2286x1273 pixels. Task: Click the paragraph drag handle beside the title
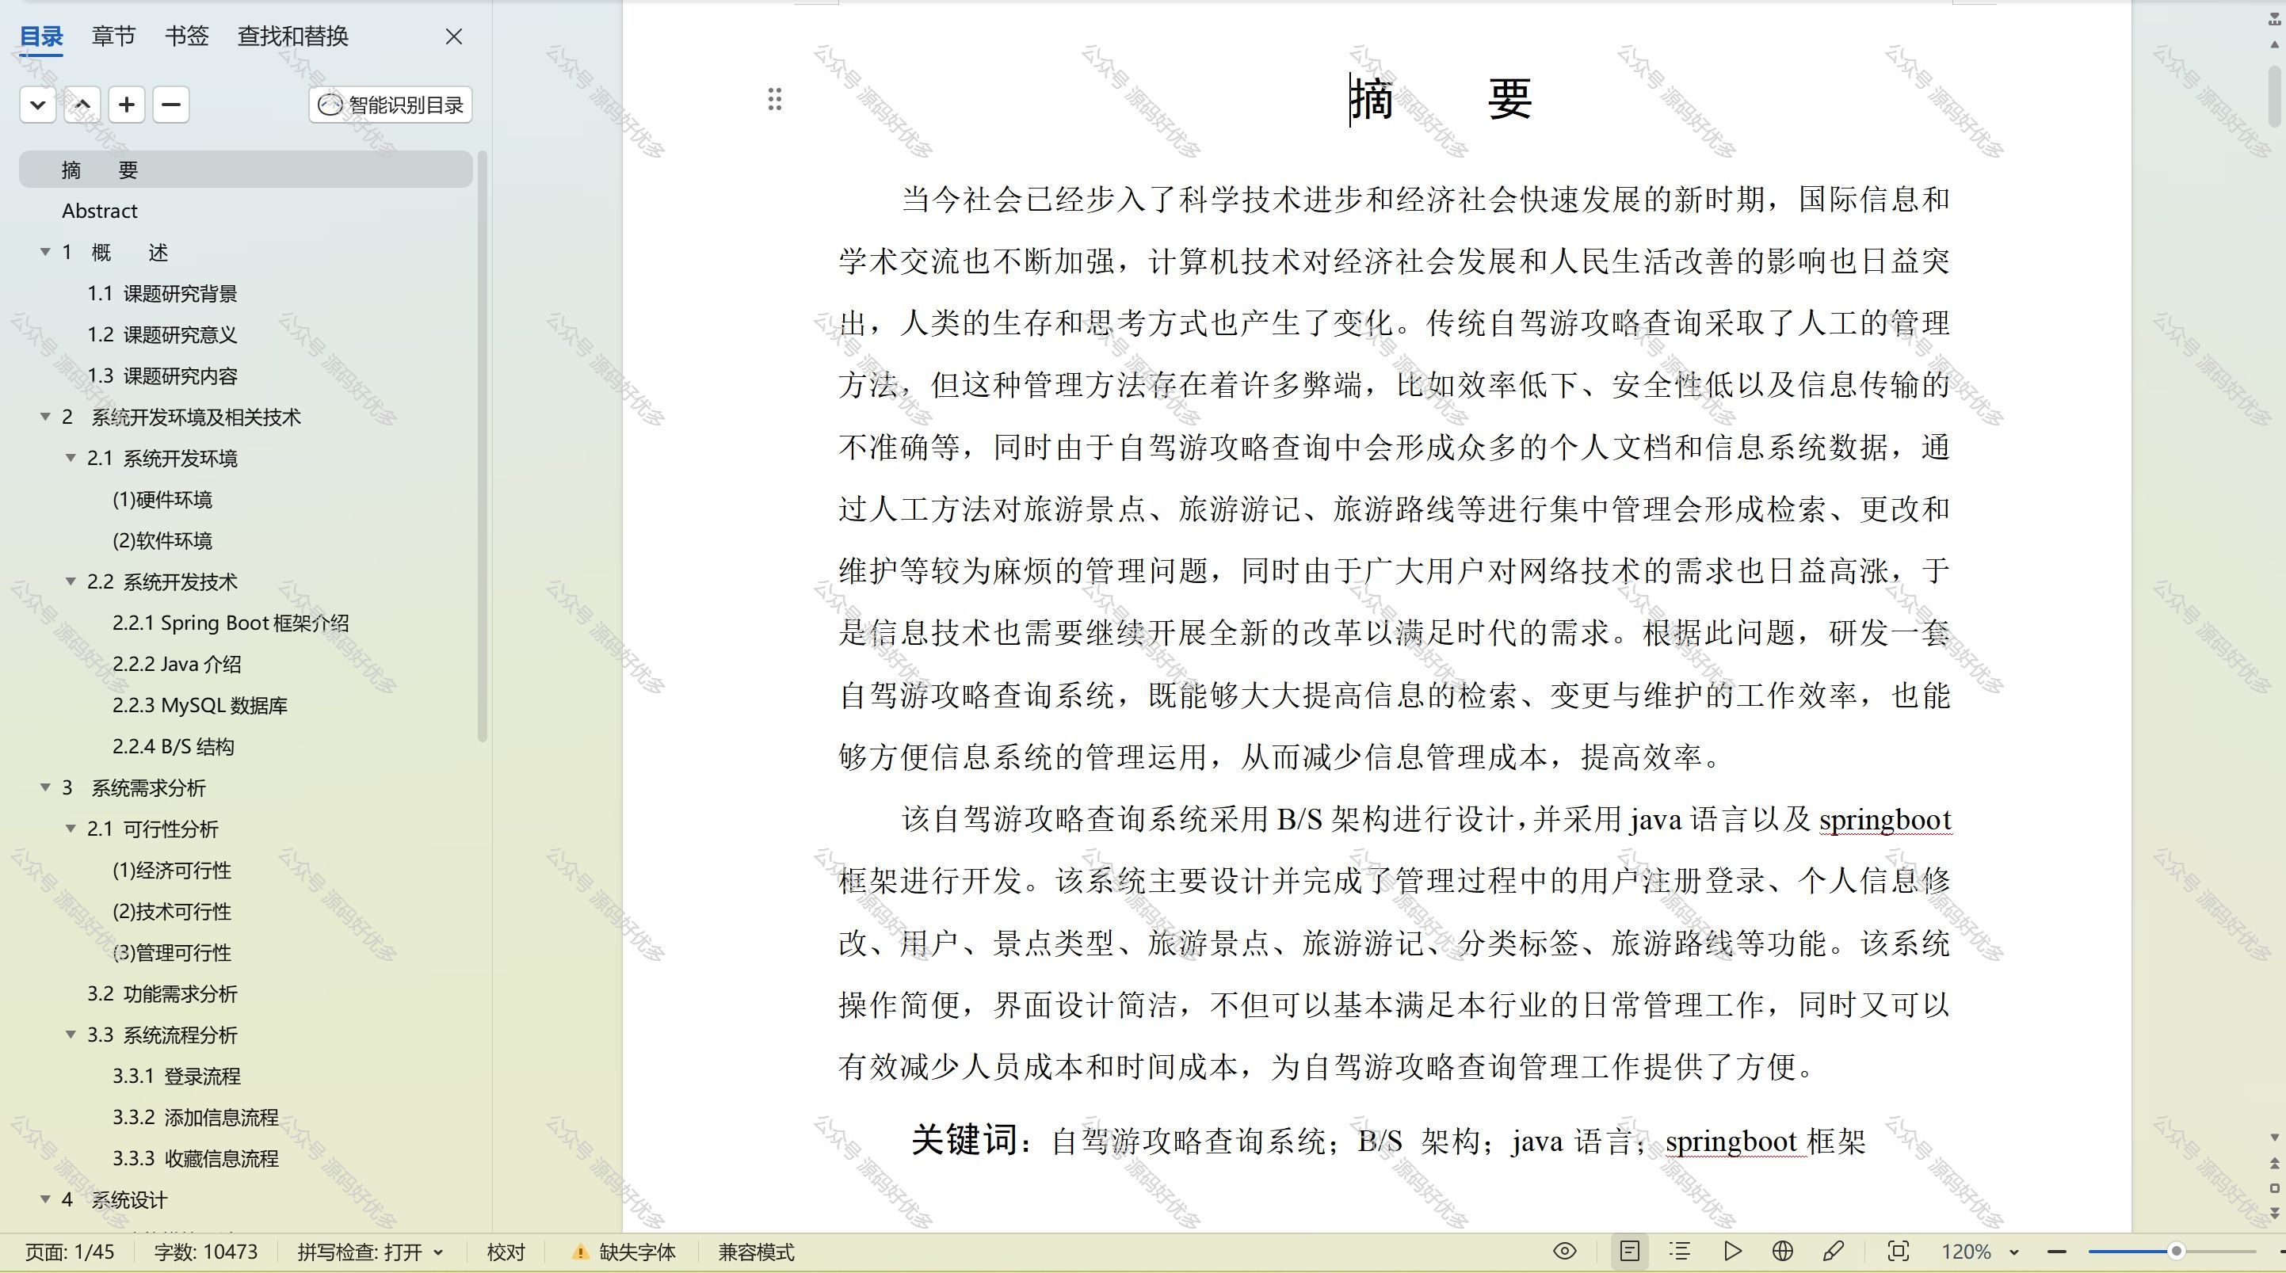point(775,99)
